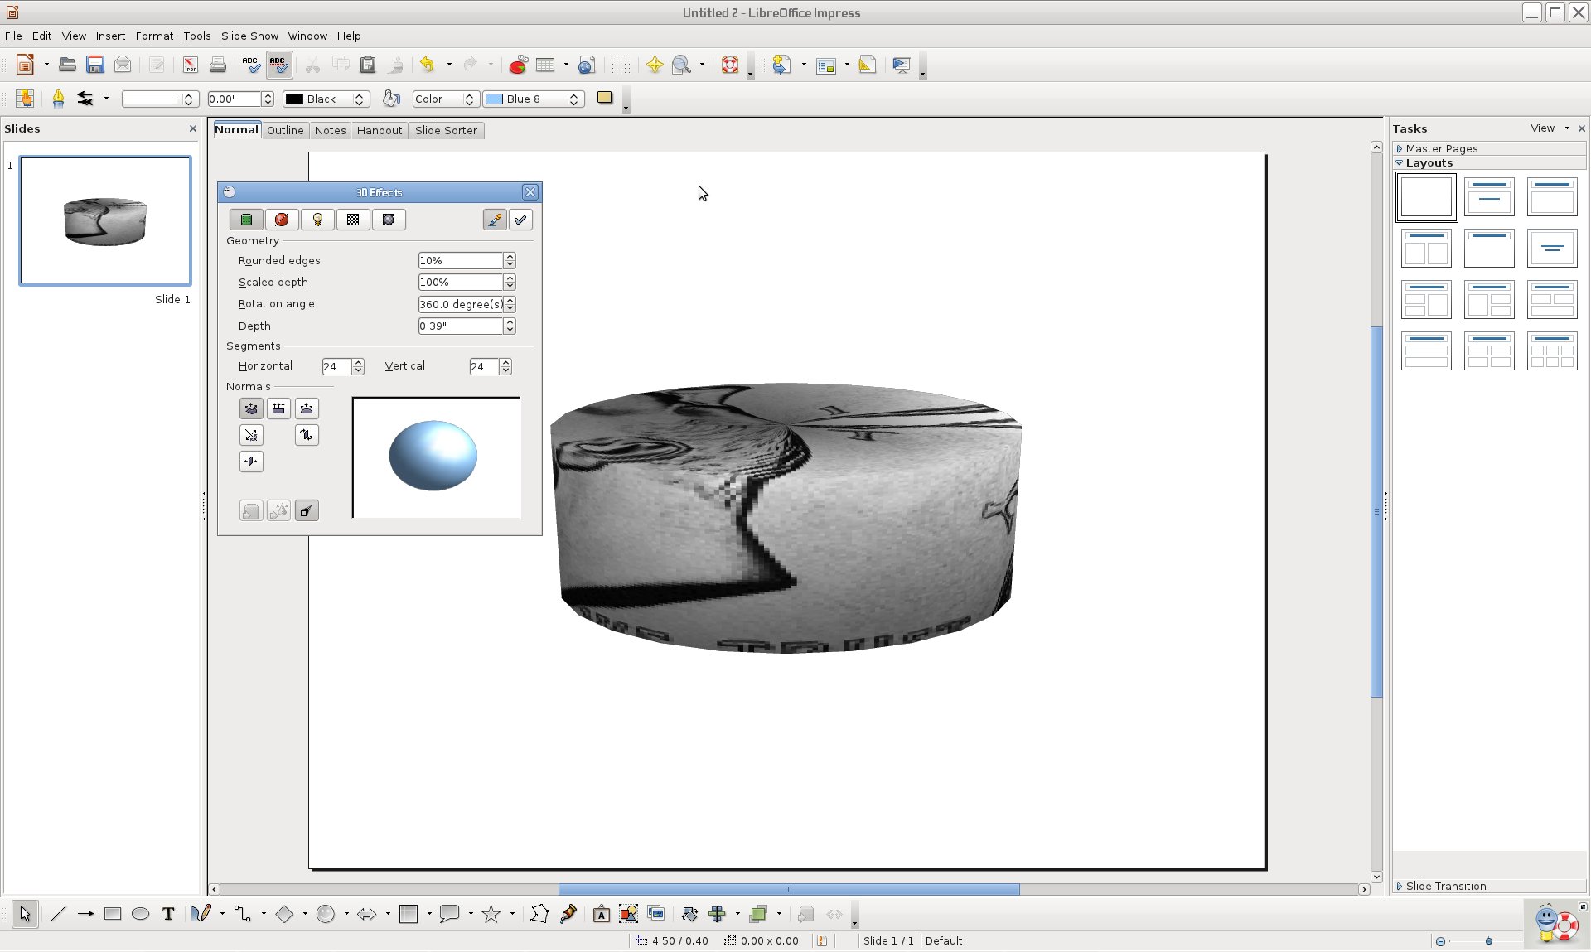
Task: Select the Rectangle drawing tool
Action: pyautogui.click(x=113, y=914)
